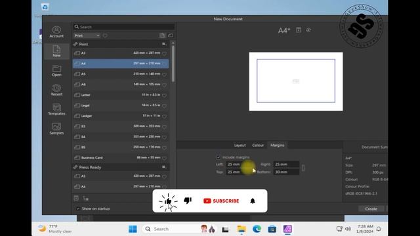The width and height of the screenshot is (420, 236).
Task: Click the A4 page preview thumbnail
Action: click(x=296, y=81)
